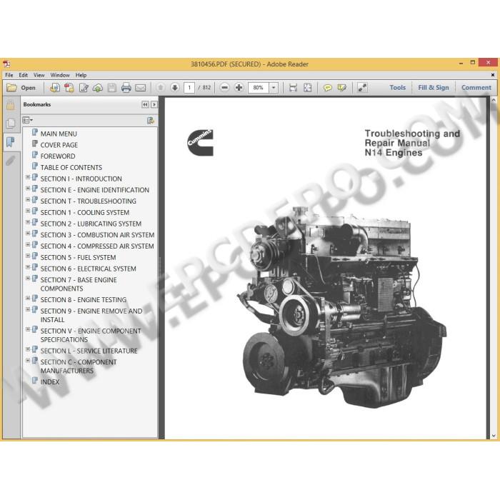Open the zoom percentage dropdown arrow

[x=274, y=87]
